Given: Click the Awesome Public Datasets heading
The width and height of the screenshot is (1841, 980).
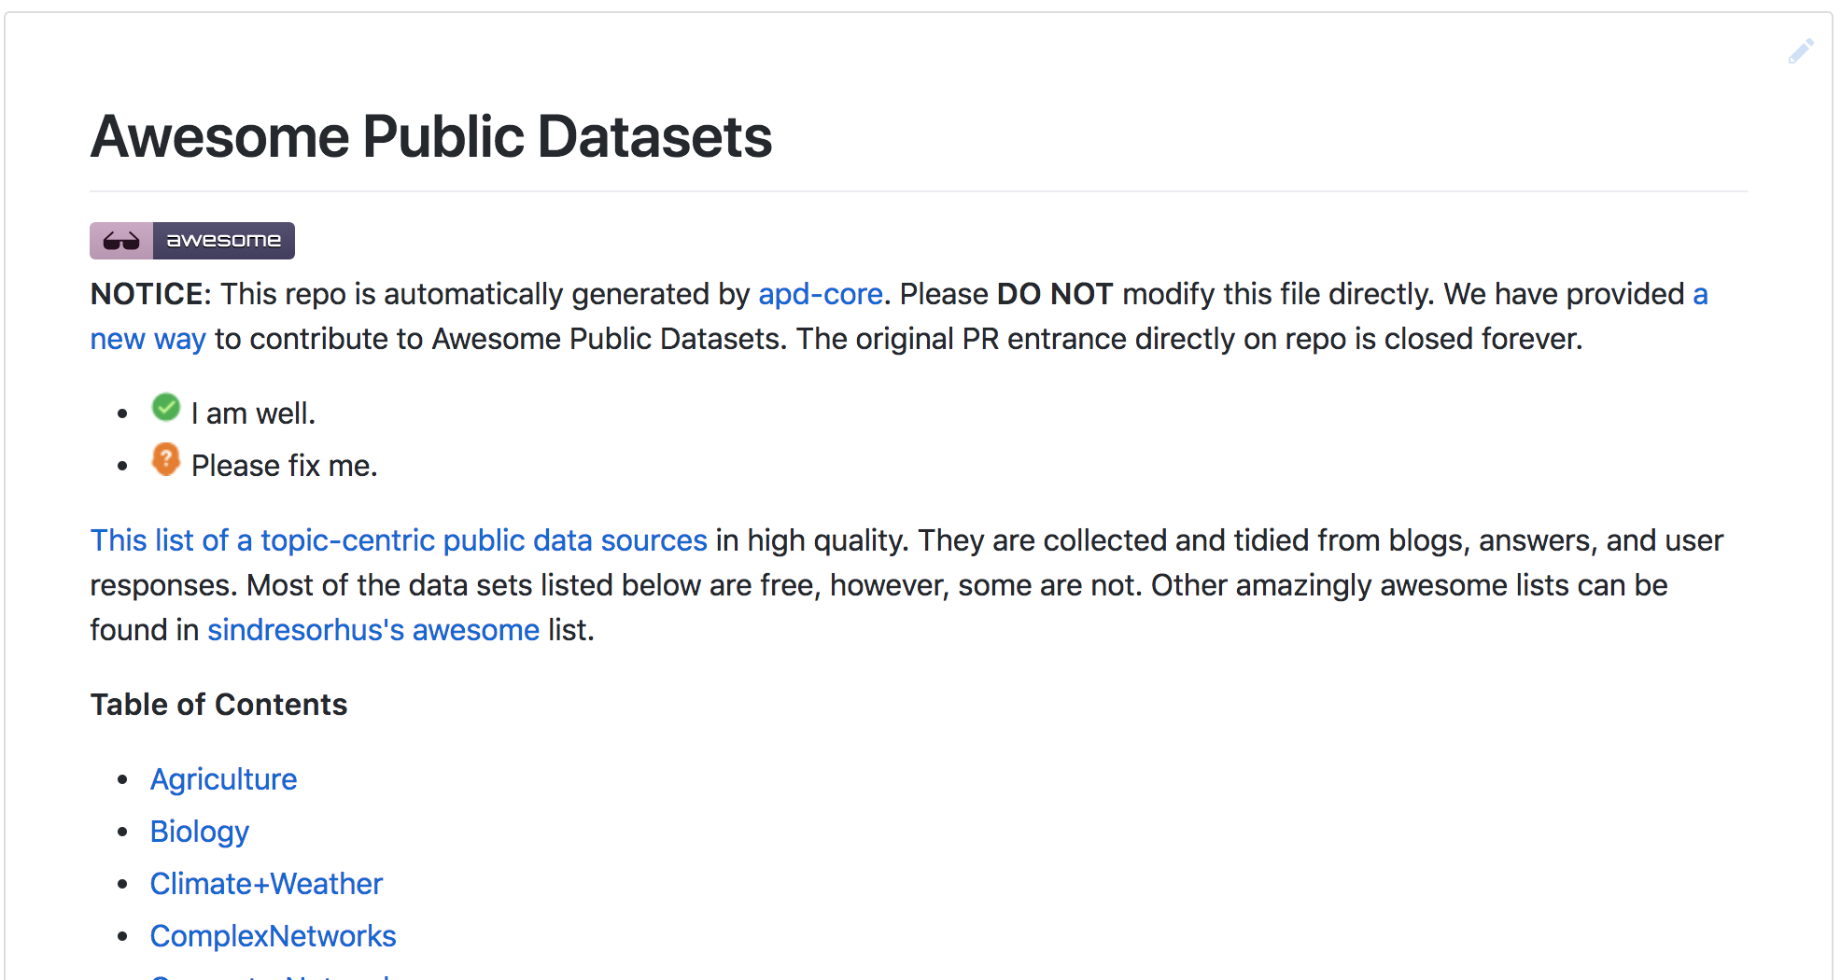Looking at the screenshot, I should (x=431, y=137).
